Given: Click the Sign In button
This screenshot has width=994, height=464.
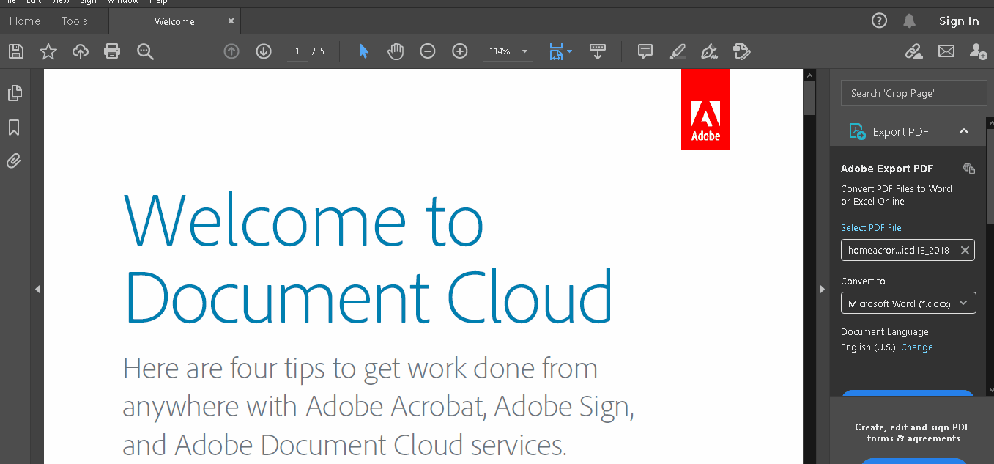Looking at the screenshot, I should 959,21.
